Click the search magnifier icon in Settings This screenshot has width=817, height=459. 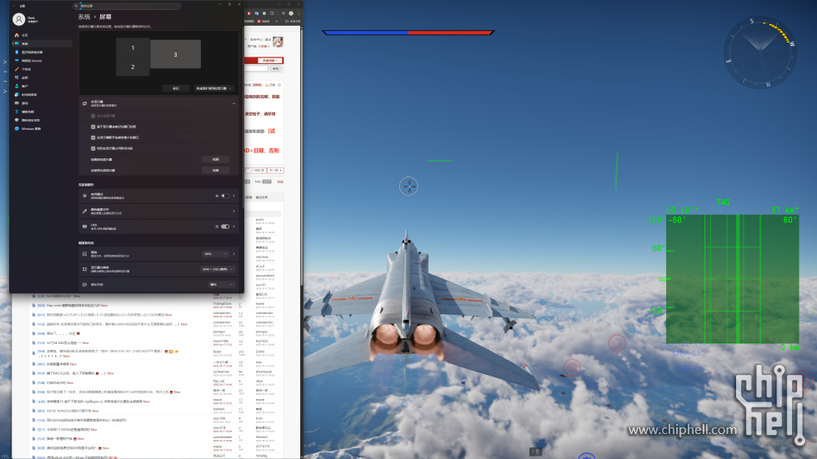click(76, 6)
